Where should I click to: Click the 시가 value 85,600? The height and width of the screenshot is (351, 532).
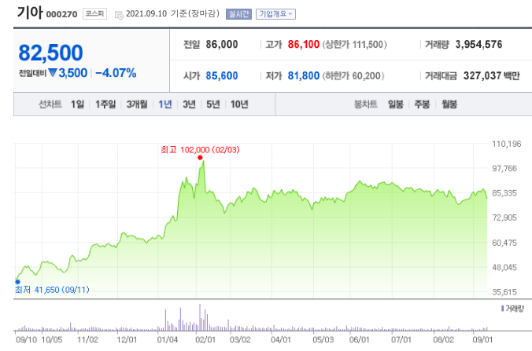click(222, 76)
